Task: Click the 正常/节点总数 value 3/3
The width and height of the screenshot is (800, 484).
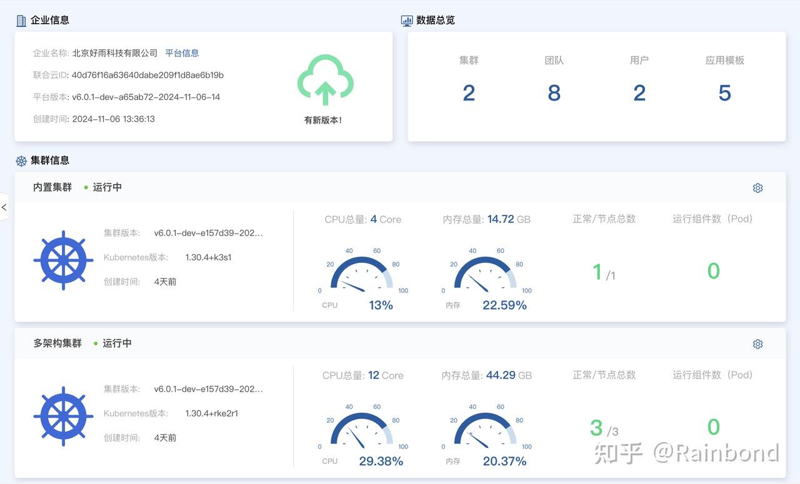Action: click(x=604, y=427)
